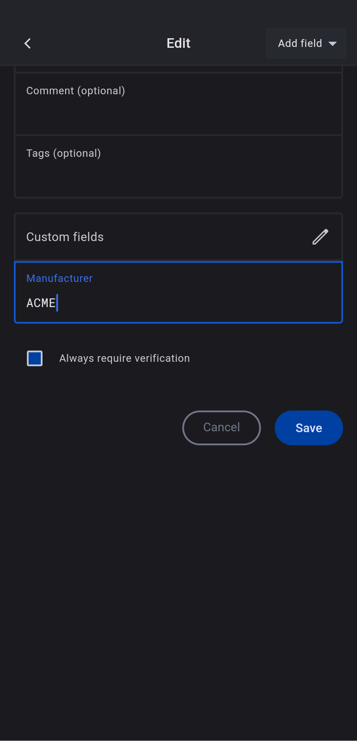Image resolution: width=357 pixels, height=741 pixels.
Task: Toggle the Always require verification checkbox
Action: pyautogui.click(x=35, y=359)
